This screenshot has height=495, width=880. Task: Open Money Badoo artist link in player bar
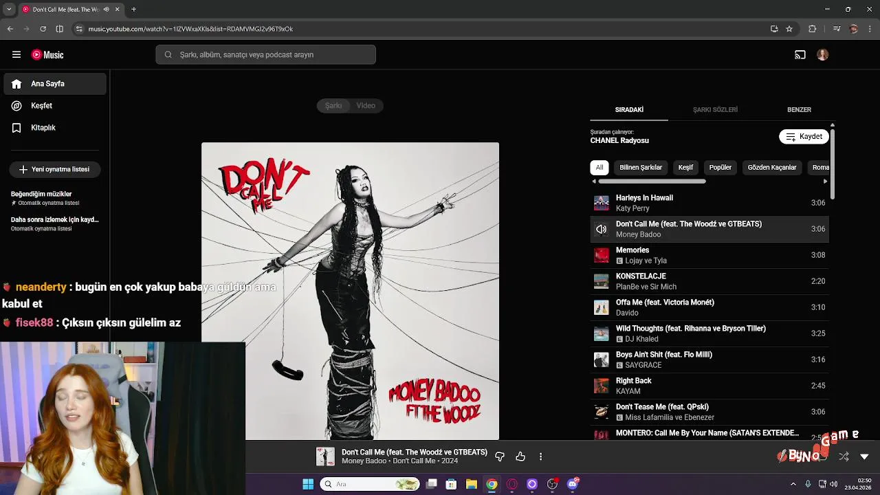[364, 461]
